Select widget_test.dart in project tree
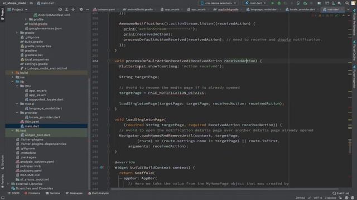357x200 pixels. pos(37,135)
